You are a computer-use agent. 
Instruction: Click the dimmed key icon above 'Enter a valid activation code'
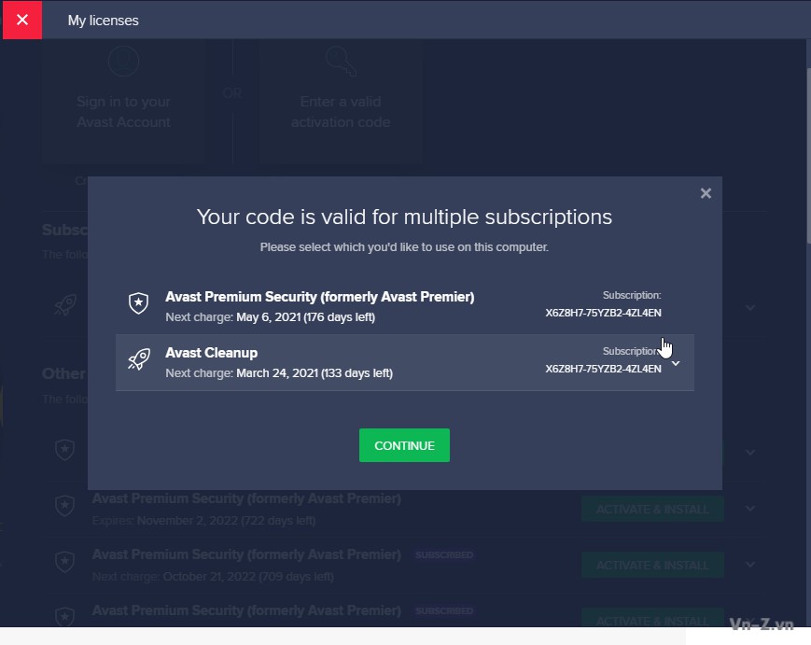[341, 62]
